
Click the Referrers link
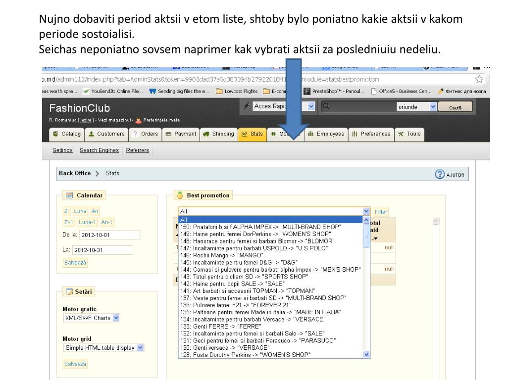pyautogui.click(x=138, y=150)
